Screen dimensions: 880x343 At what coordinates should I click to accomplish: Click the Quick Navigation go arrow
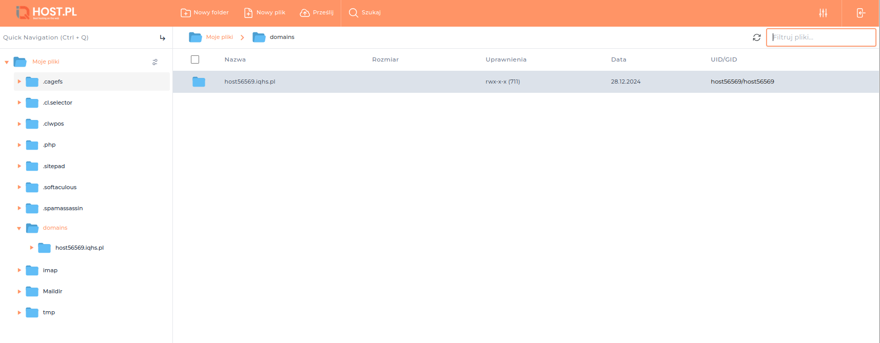click(x=163, y=37)
